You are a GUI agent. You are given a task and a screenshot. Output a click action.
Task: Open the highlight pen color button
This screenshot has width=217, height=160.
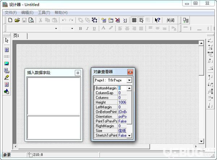click(111, 28)
